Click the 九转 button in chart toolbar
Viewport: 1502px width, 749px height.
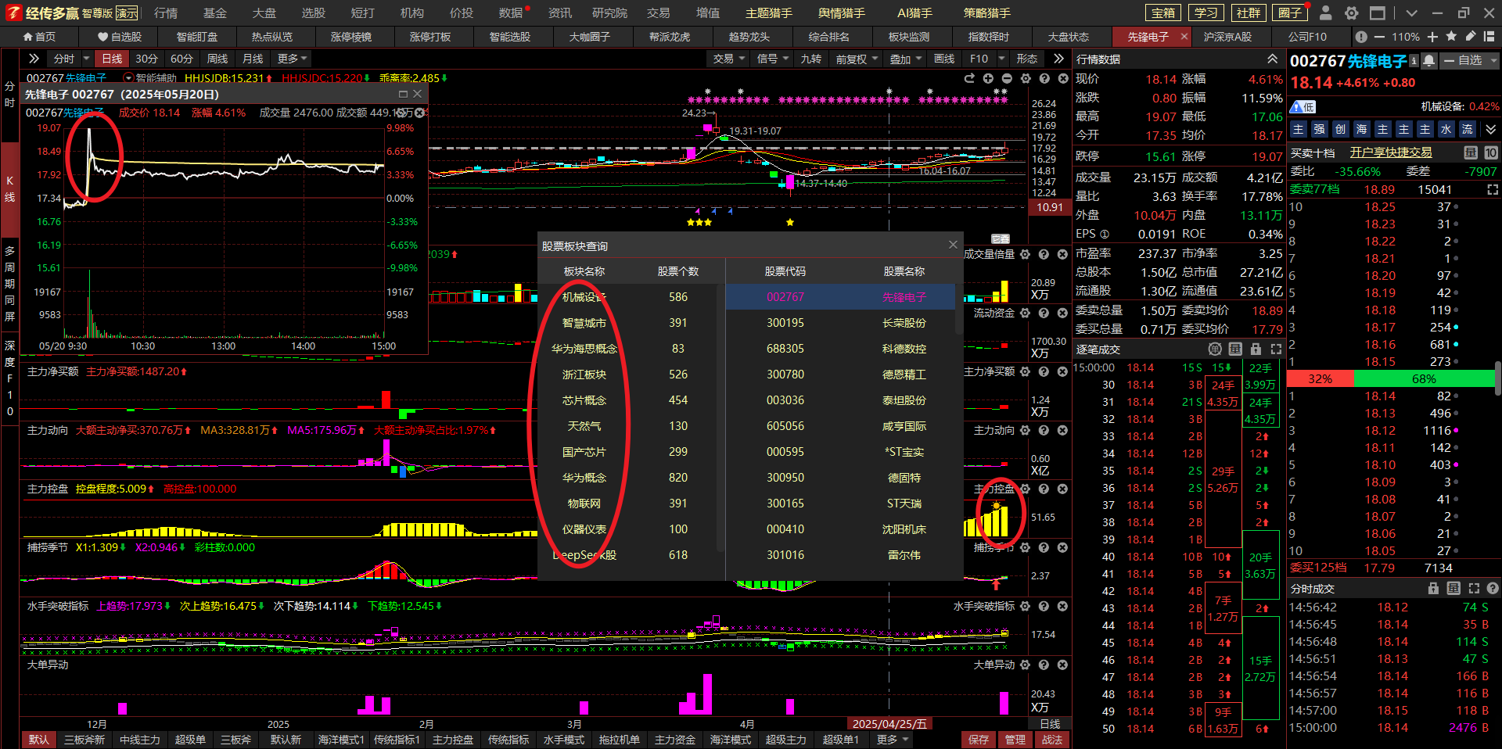pos(810,59)
